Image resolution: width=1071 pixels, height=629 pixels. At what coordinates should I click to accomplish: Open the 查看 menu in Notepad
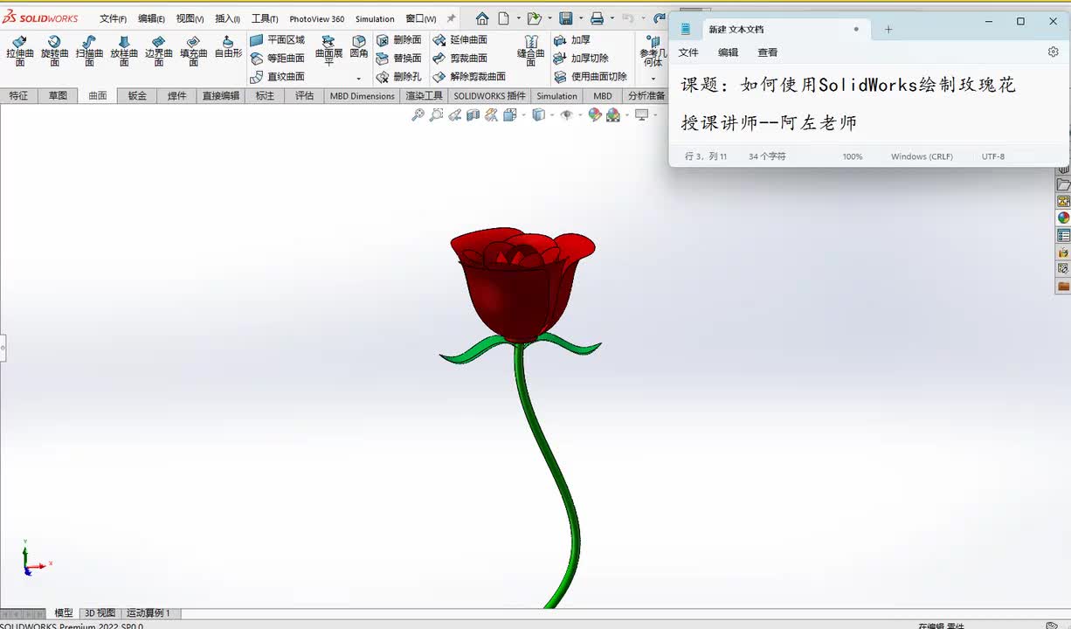point(768,52)
